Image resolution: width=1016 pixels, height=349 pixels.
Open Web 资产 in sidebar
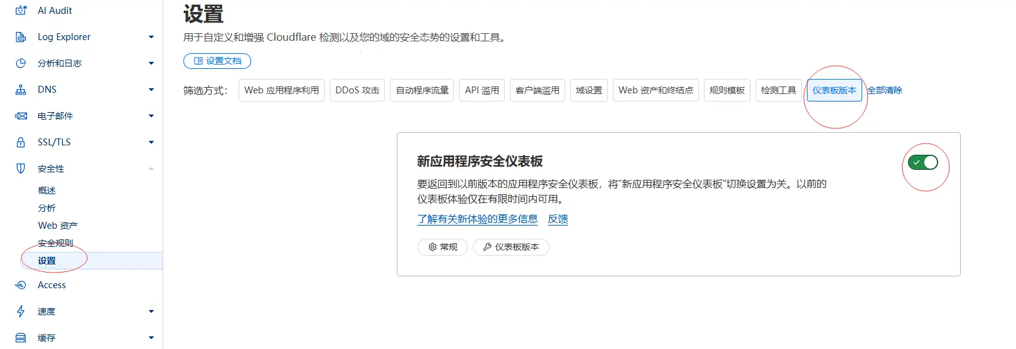tap(58, 226)
